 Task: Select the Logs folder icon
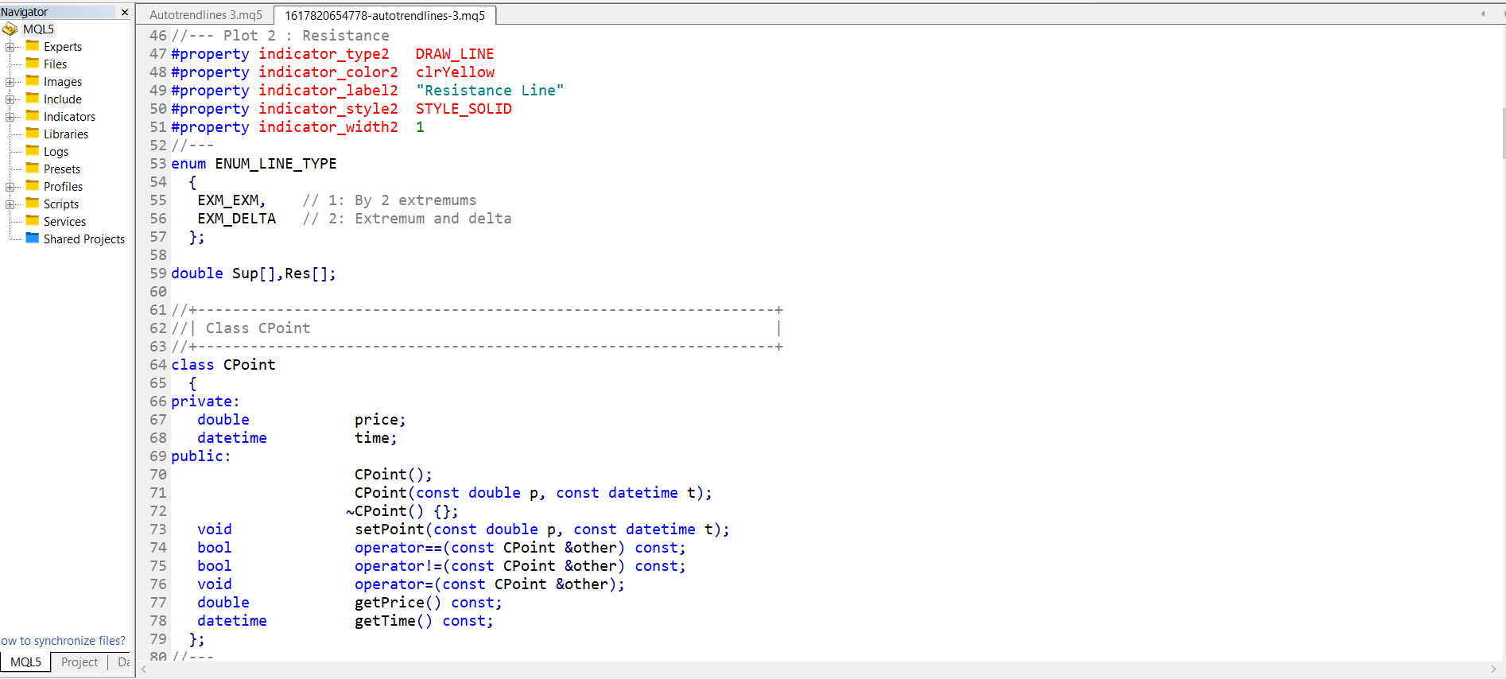(33, 151)
